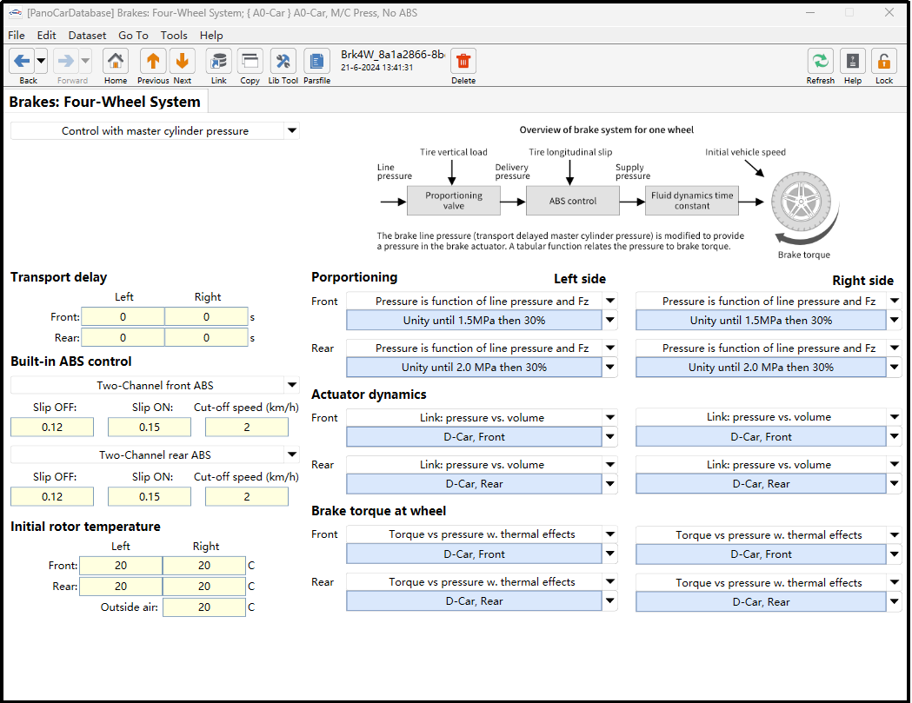Click the dataset name Brk4W_8a1a2866 field
Screen dimensions: 912x703
[x=393, y=55]
